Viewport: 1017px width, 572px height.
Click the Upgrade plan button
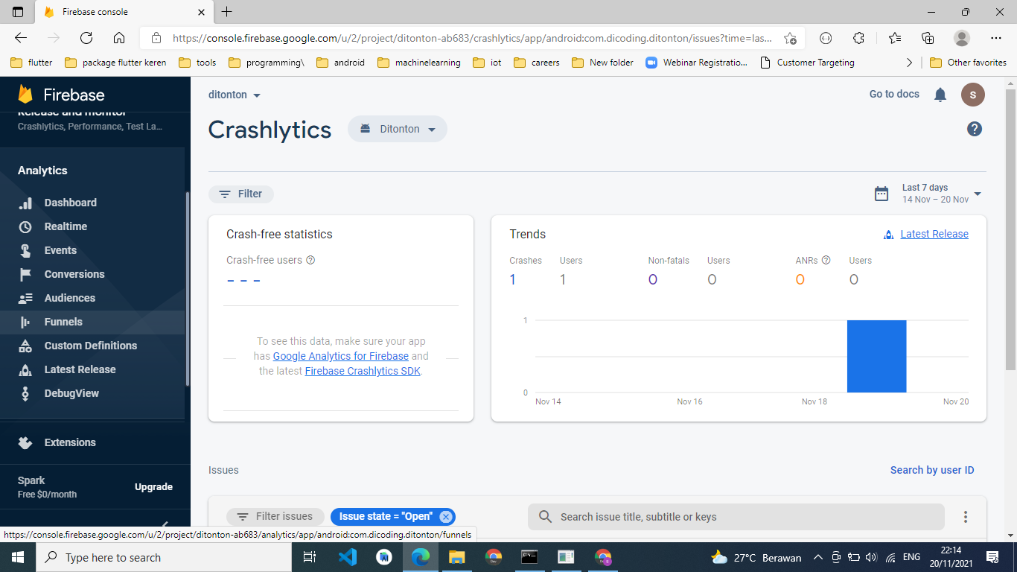coord(153,487)
